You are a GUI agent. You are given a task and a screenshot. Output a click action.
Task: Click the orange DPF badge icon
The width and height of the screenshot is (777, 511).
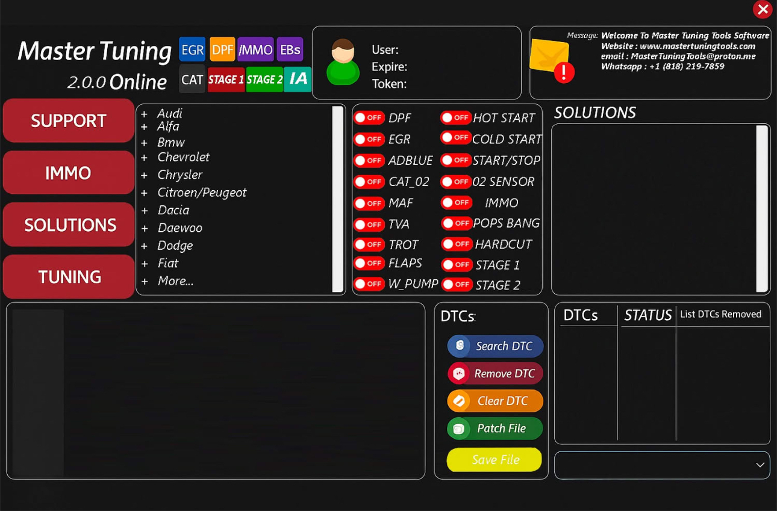(222, 50)
